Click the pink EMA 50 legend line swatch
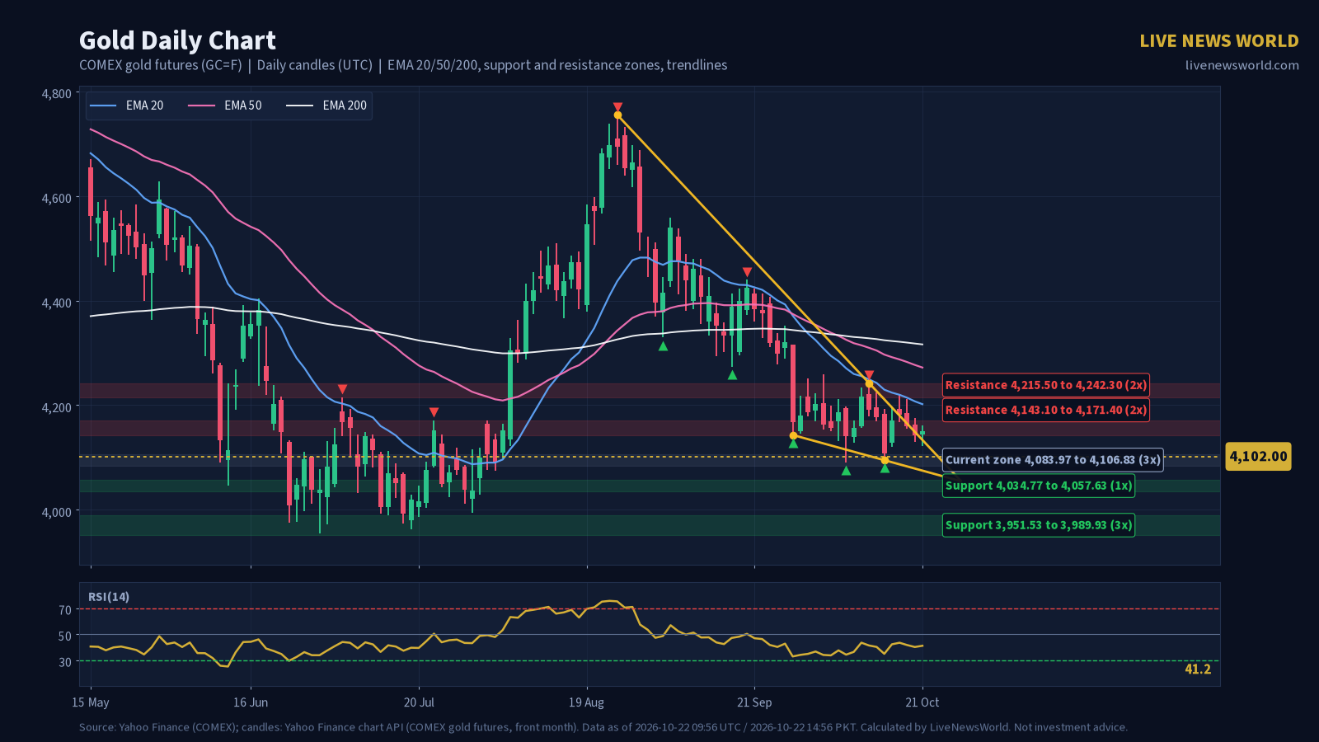Image resolution: width=1319 pixels, height=742 pixels. [x=201, y=106]
